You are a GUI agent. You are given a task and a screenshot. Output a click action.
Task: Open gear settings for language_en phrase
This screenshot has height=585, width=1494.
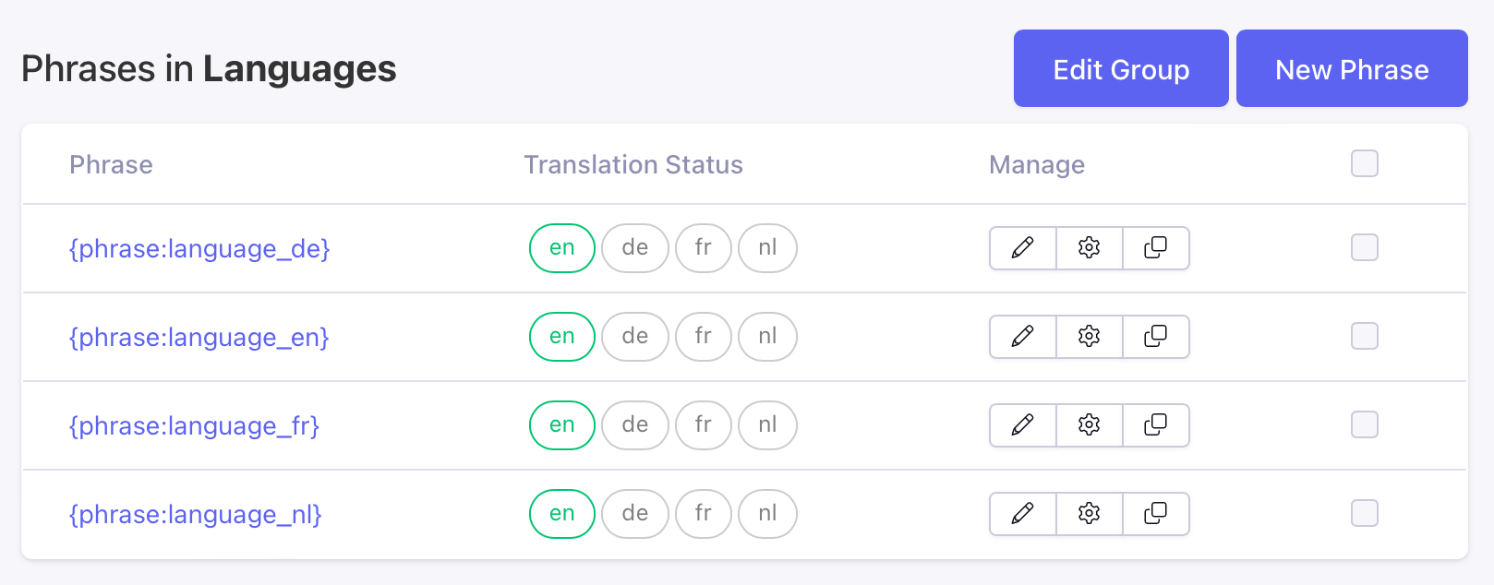[1090, 337]
